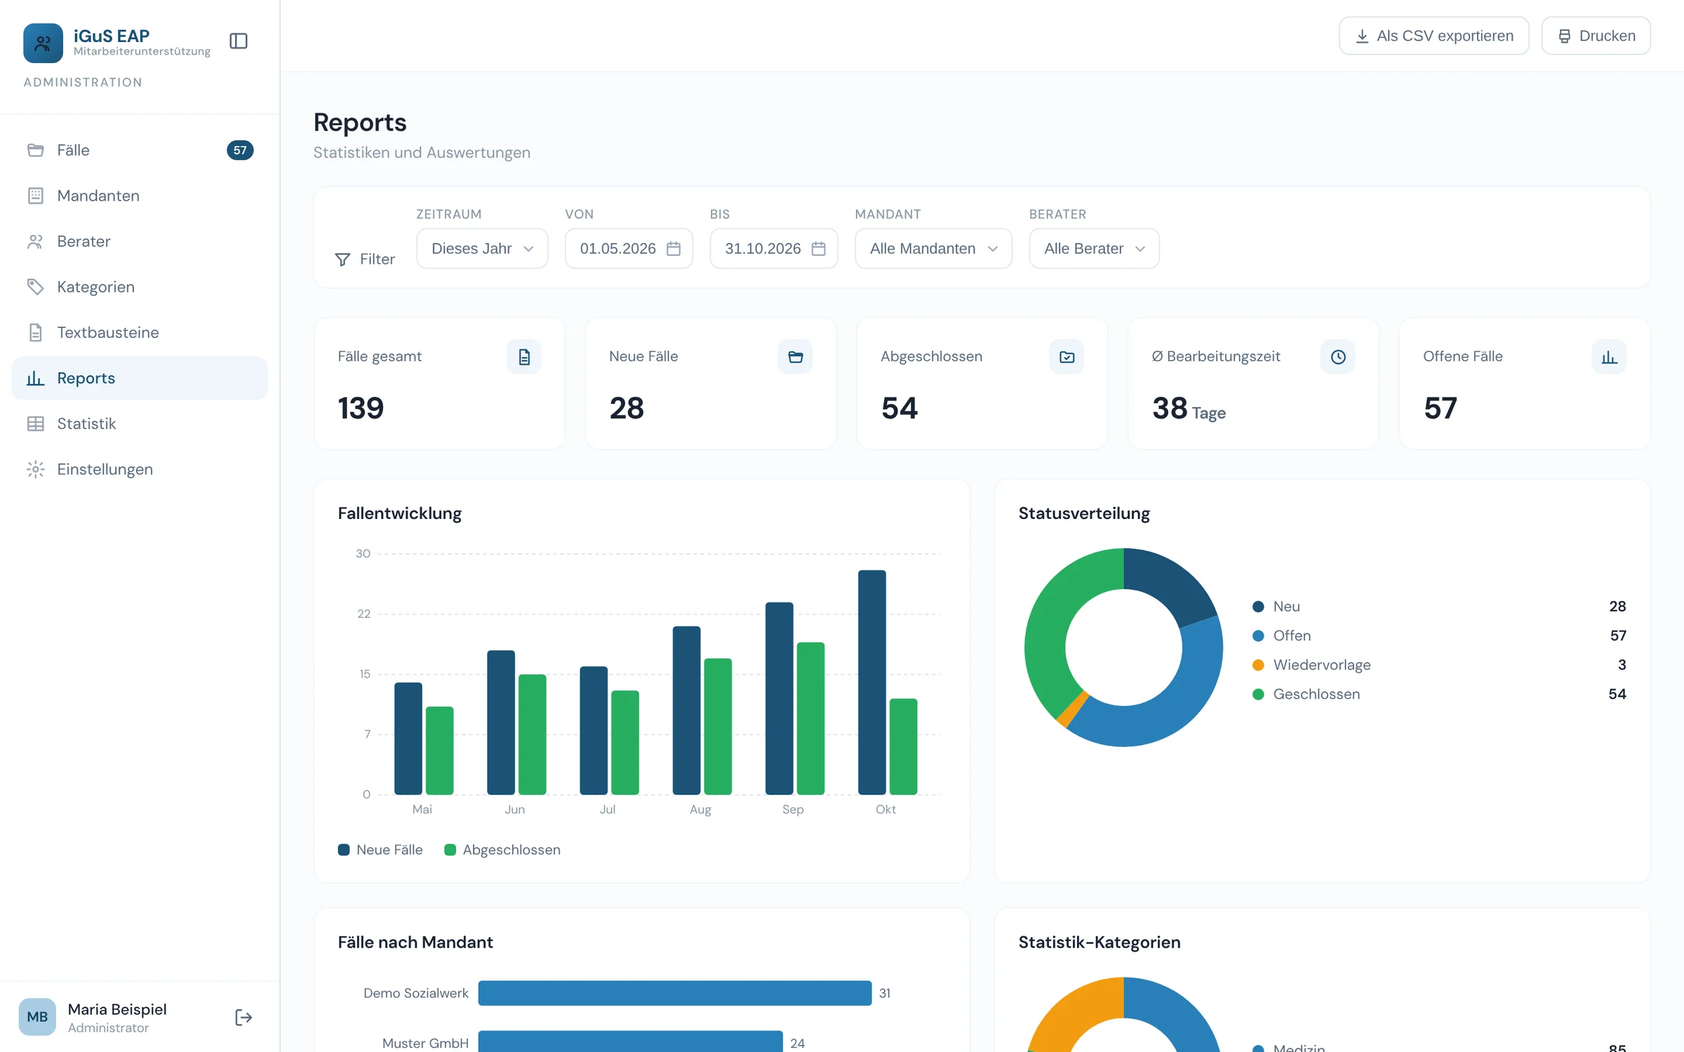Click the Einstellungen gear icon
Image resolution: width=1684 pixels, height=1052 pixels.
pyautogui.click(x=36, y=469)
